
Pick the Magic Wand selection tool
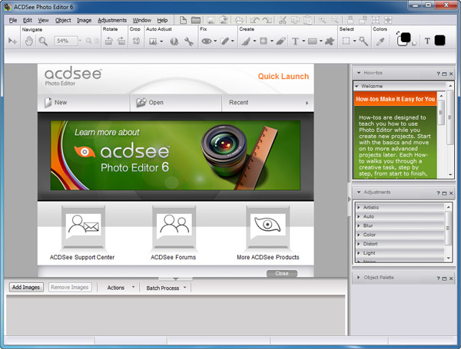coord(363,41)
